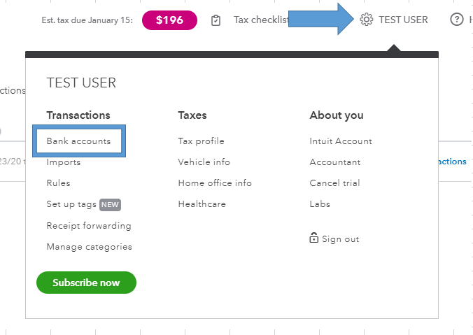Click the help question mark icon
The width and height of the screenshot is (473, 335).
click(x=458, y=20)
